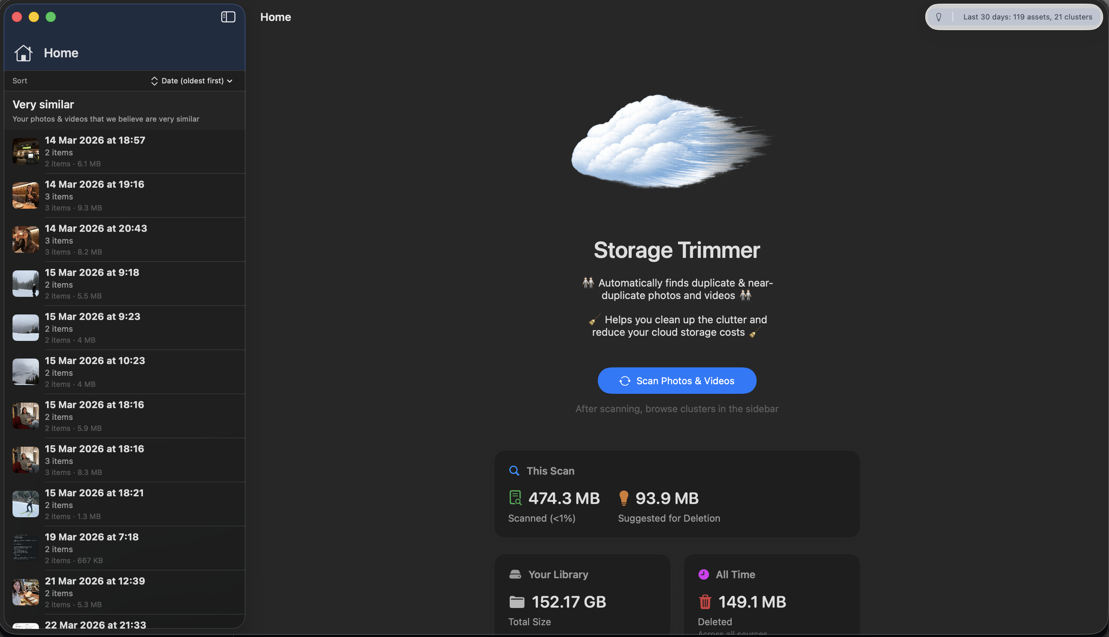Open cluster 21 Mar 2026 at 12:39
Image resolution: width=1109 pixels, height=637 pixels.
click(x=124, y=593)
